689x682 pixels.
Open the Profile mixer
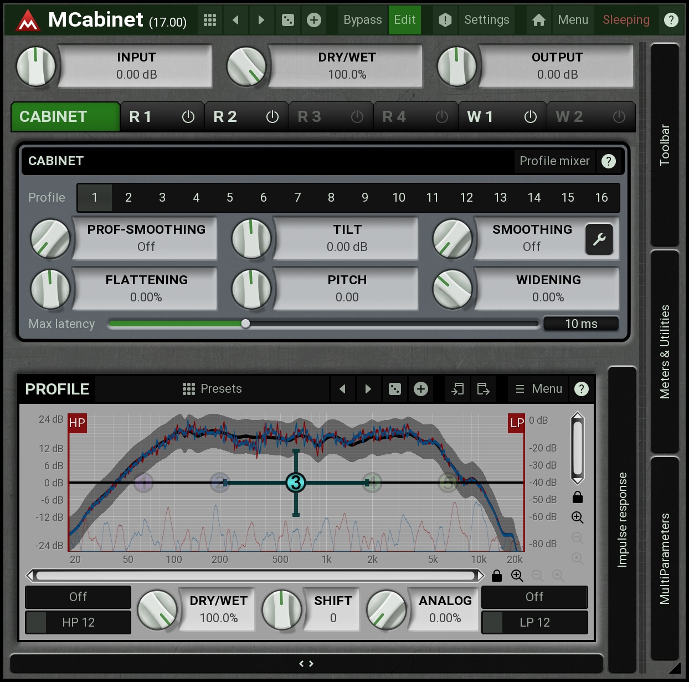(x=554, y=161)
